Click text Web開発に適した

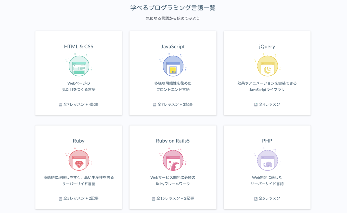point(267,177)
